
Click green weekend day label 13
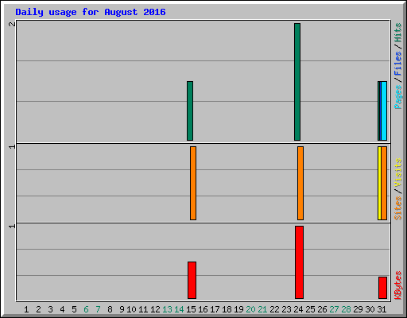pos(167,309)
